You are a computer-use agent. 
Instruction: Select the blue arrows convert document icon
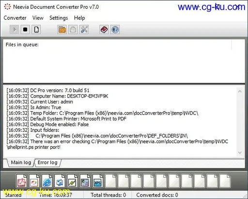60,181
